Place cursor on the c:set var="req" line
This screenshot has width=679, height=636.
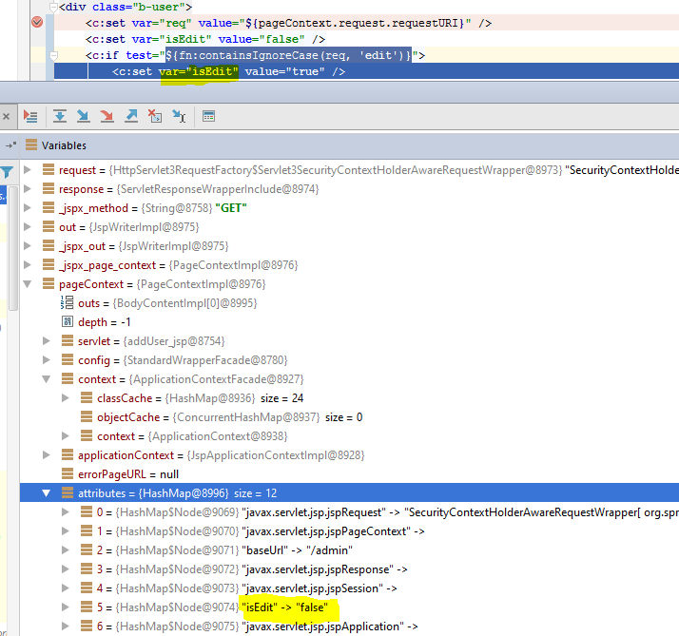pyautogui.click(x=288, y=23)
